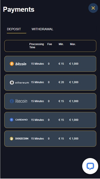Image resolution: width=100 pixels, height=179 pixels.
Task: Pick the litecoin deposit option
Action: point(50,101)
